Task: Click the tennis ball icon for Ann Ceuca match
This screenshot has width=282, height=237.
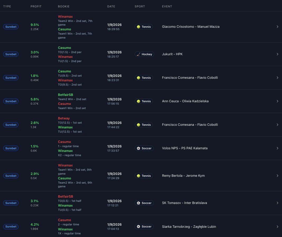Action: [138, 101]
